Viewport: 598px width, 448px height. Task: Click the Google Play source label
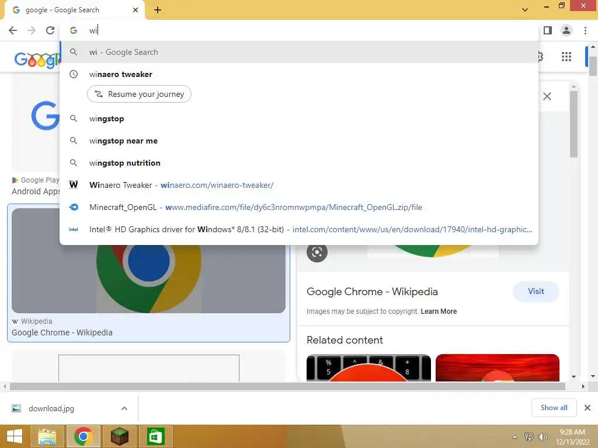coord(36,180)
